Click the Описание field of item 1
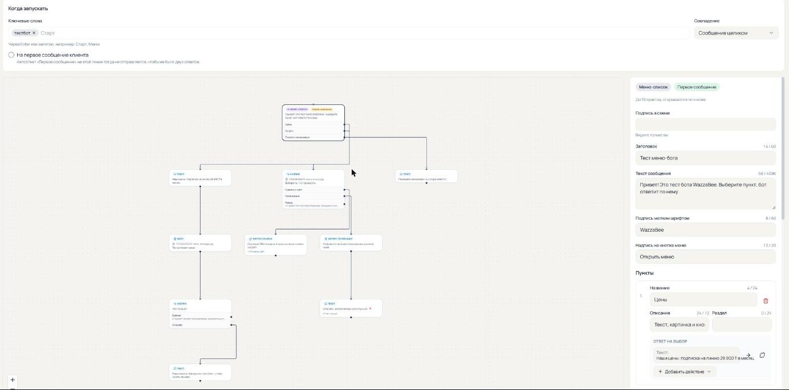This screenshot has width=789, height=390. [x=679, y=325]
